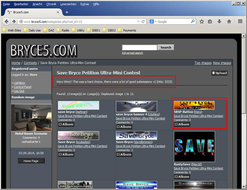
Task: Reload the page with the refresh icon
Action: [x=143, y=21]
